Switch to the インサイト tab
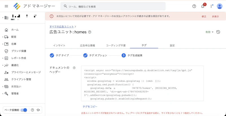This screenshot has width=226, height=116. point(59,45)
